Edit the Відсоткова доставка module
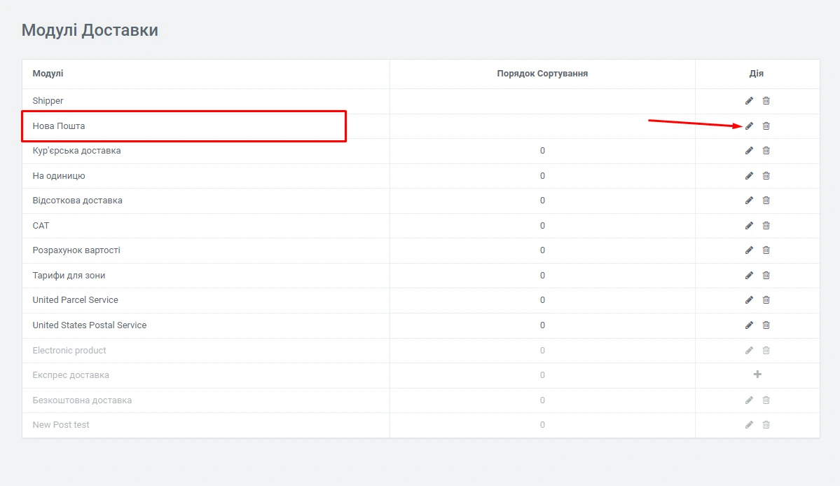The image size is (840, 486). tap(749, 201)
